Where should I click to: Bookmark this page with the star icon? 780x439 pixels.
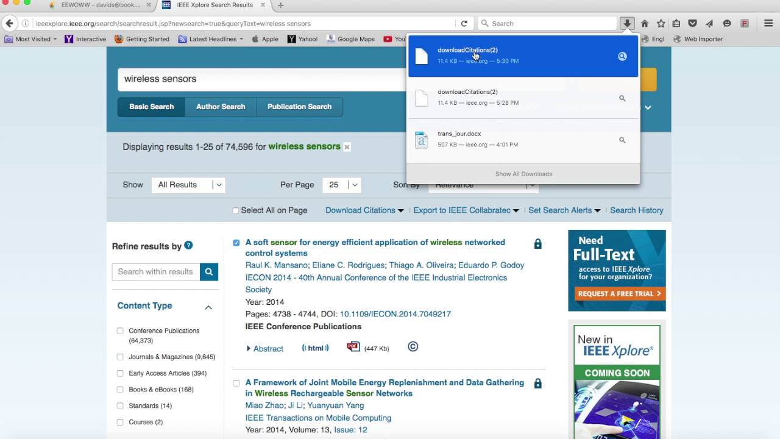click(661, 23)
